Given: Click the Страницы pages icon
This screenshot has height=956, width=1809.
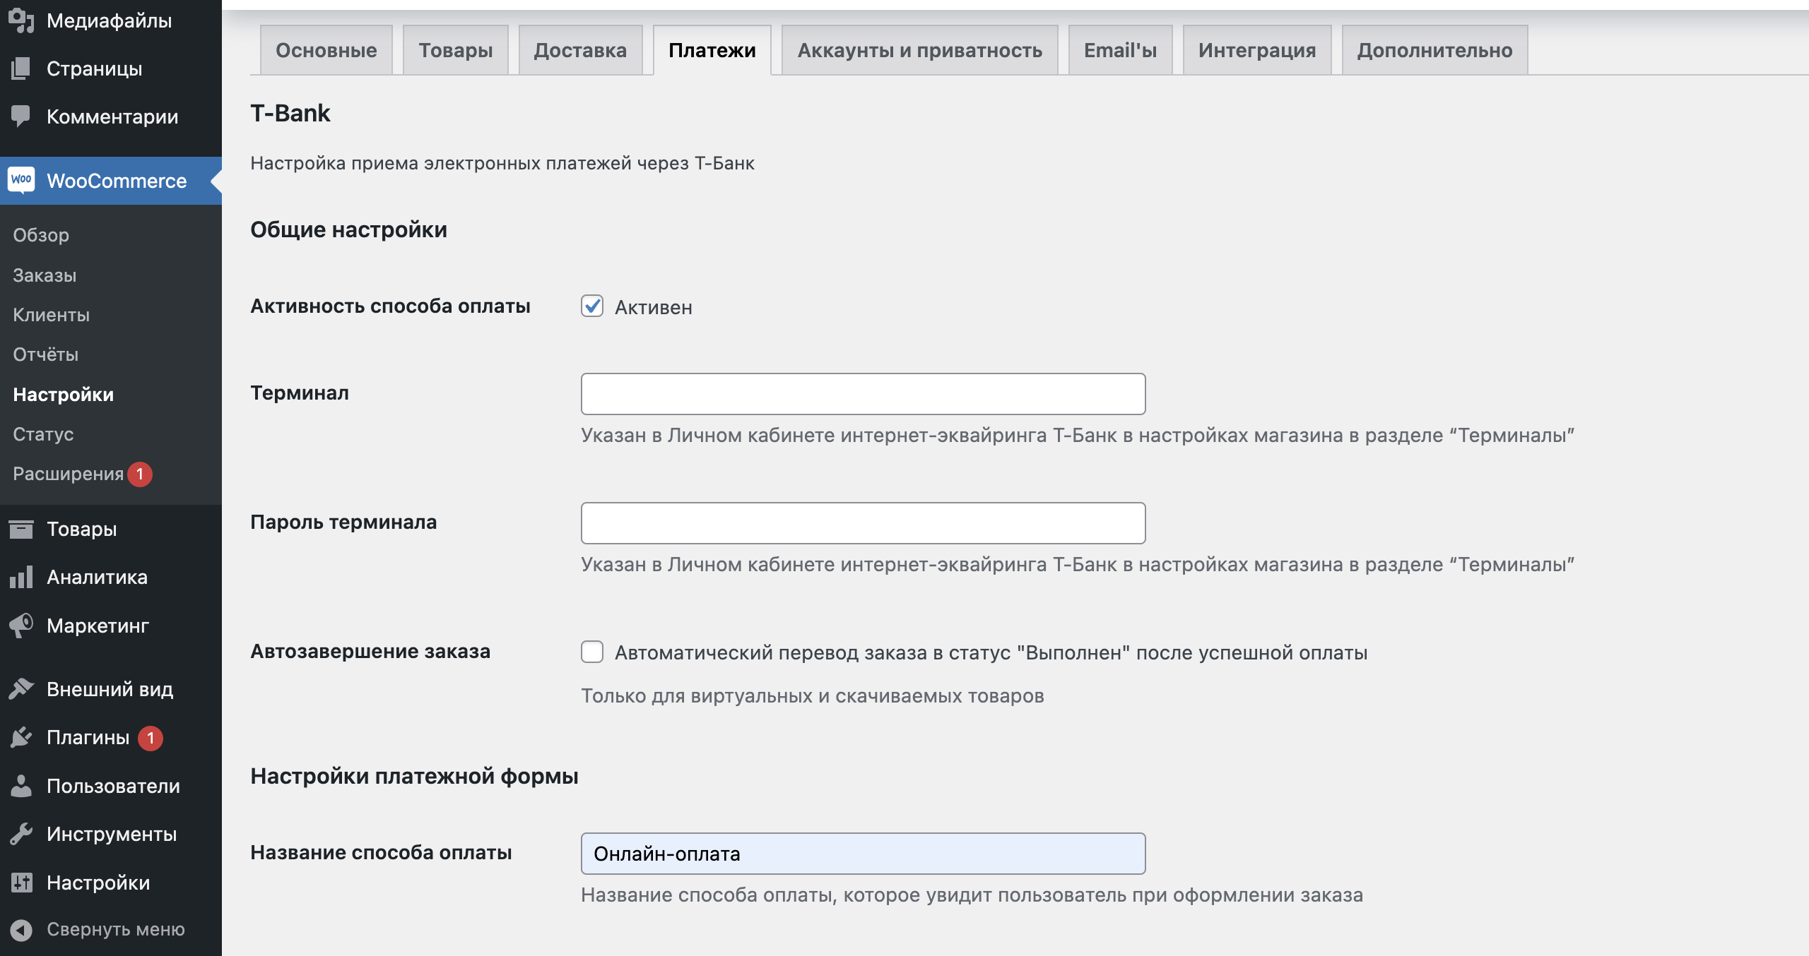Looking at the screenshot, I should [x=21, y=68].
